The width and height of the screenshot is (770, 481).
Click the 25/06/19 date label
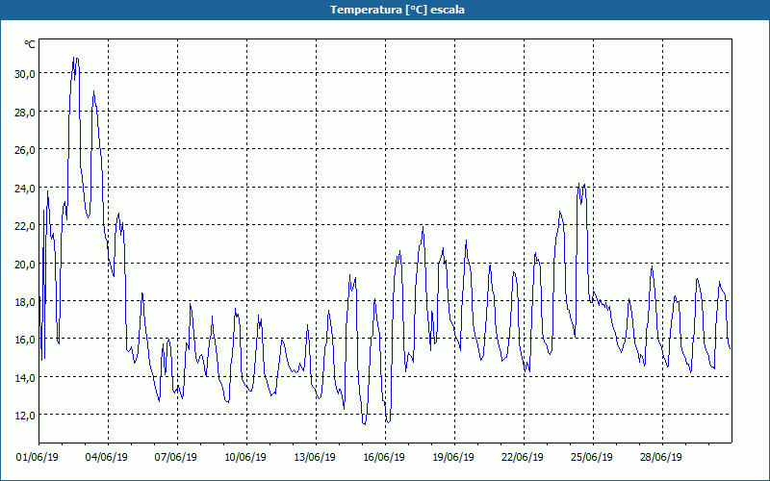coord(592,458)
